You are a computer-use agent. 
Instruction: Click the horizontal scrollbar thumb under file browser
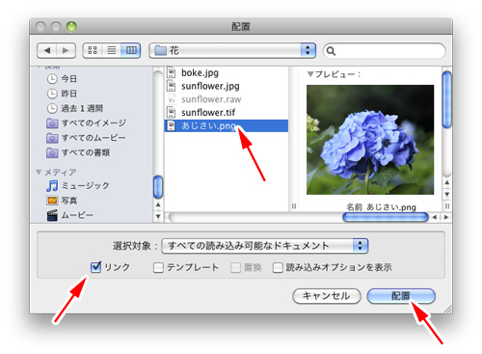tap(386, 217)
